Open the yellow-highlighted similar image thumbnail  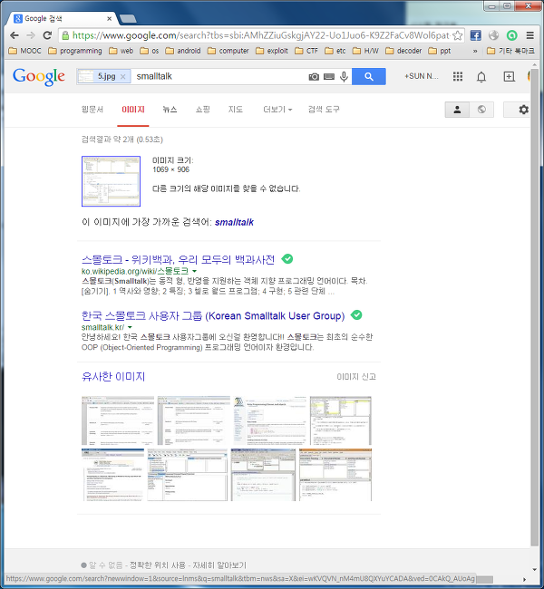point(340,420)
